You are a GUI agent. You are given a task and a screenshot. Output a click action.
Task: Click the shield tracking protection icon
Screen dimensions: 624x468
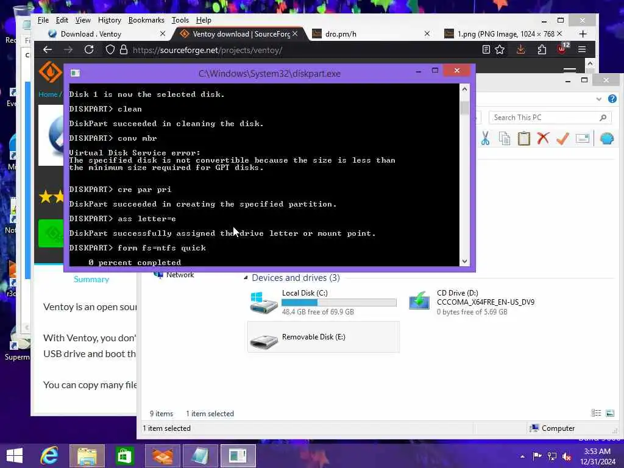110,50
